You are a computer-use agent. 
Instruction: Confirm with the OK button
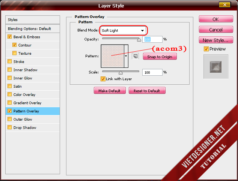point(216,19)
